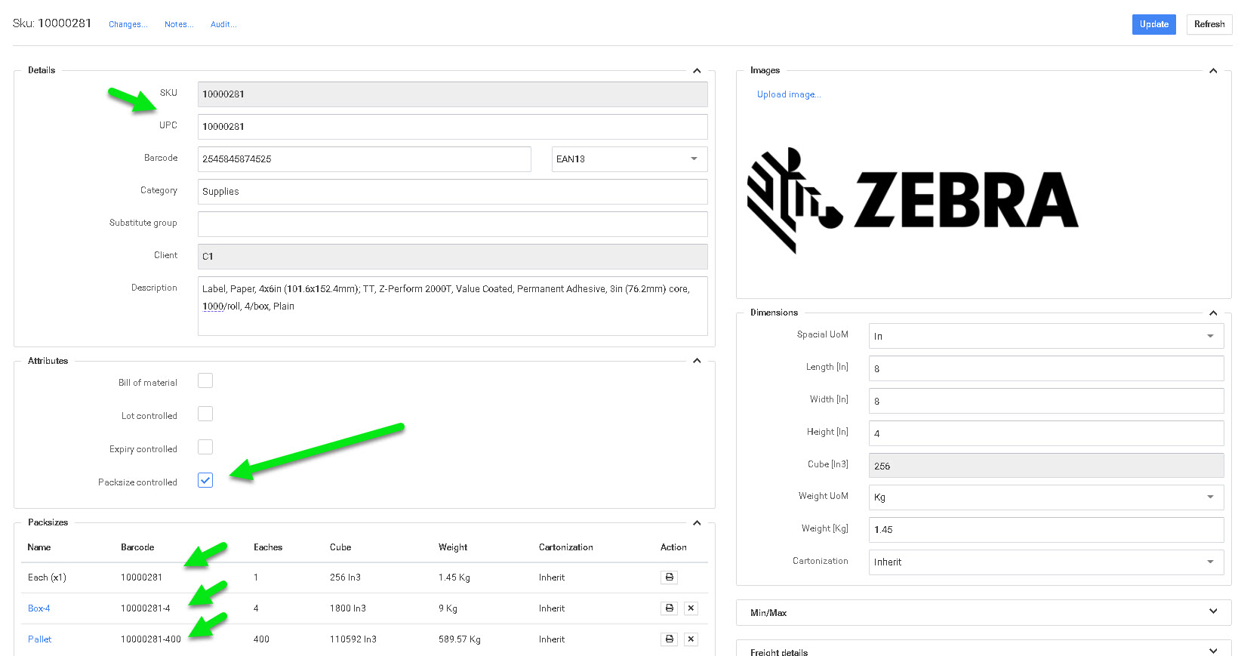Delete the Box-4 packsize row
The image size is (1238, 656).
(x=691, y=608)
